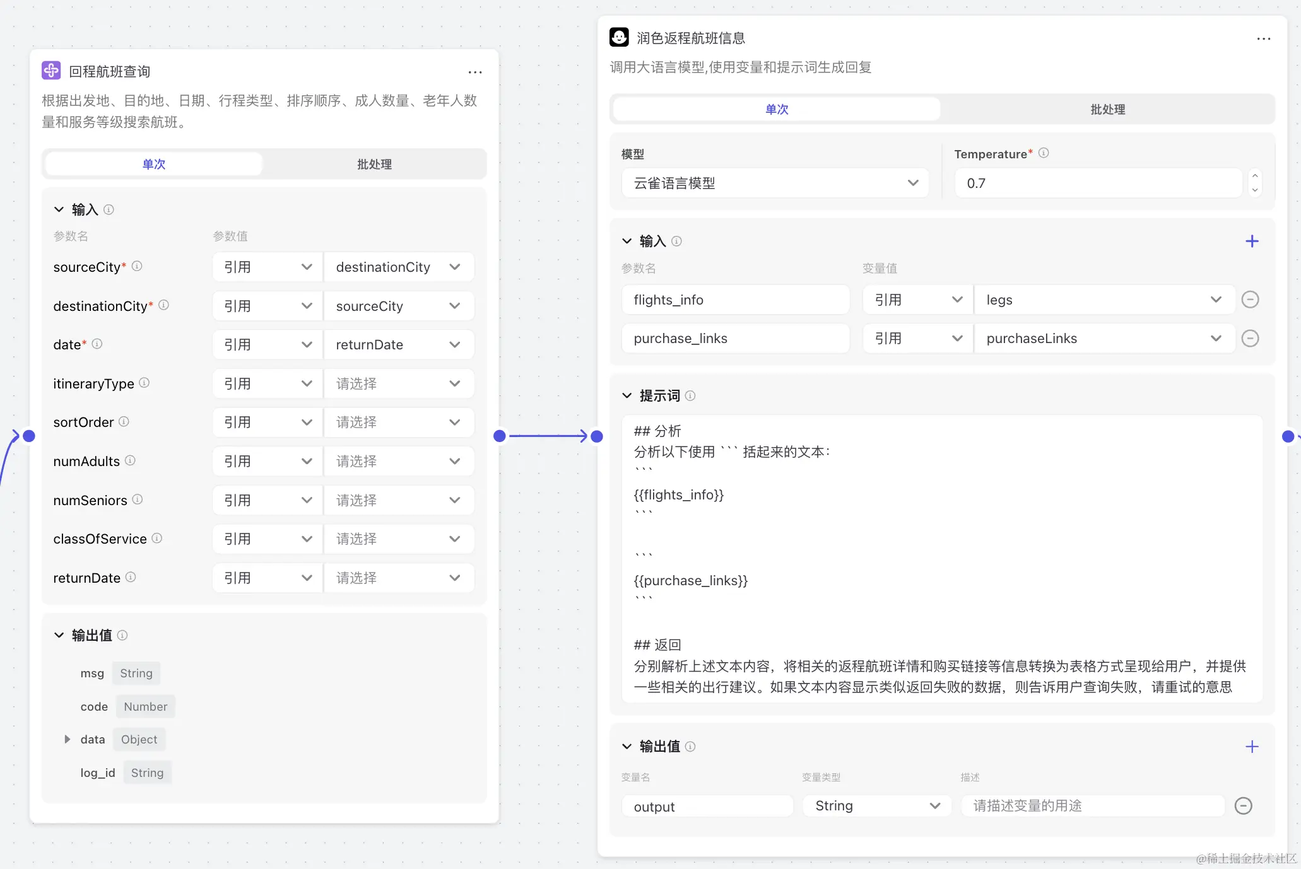1301x869 pixels.
Task: Add a new input parameter with plus icon
Action: 1252,242
